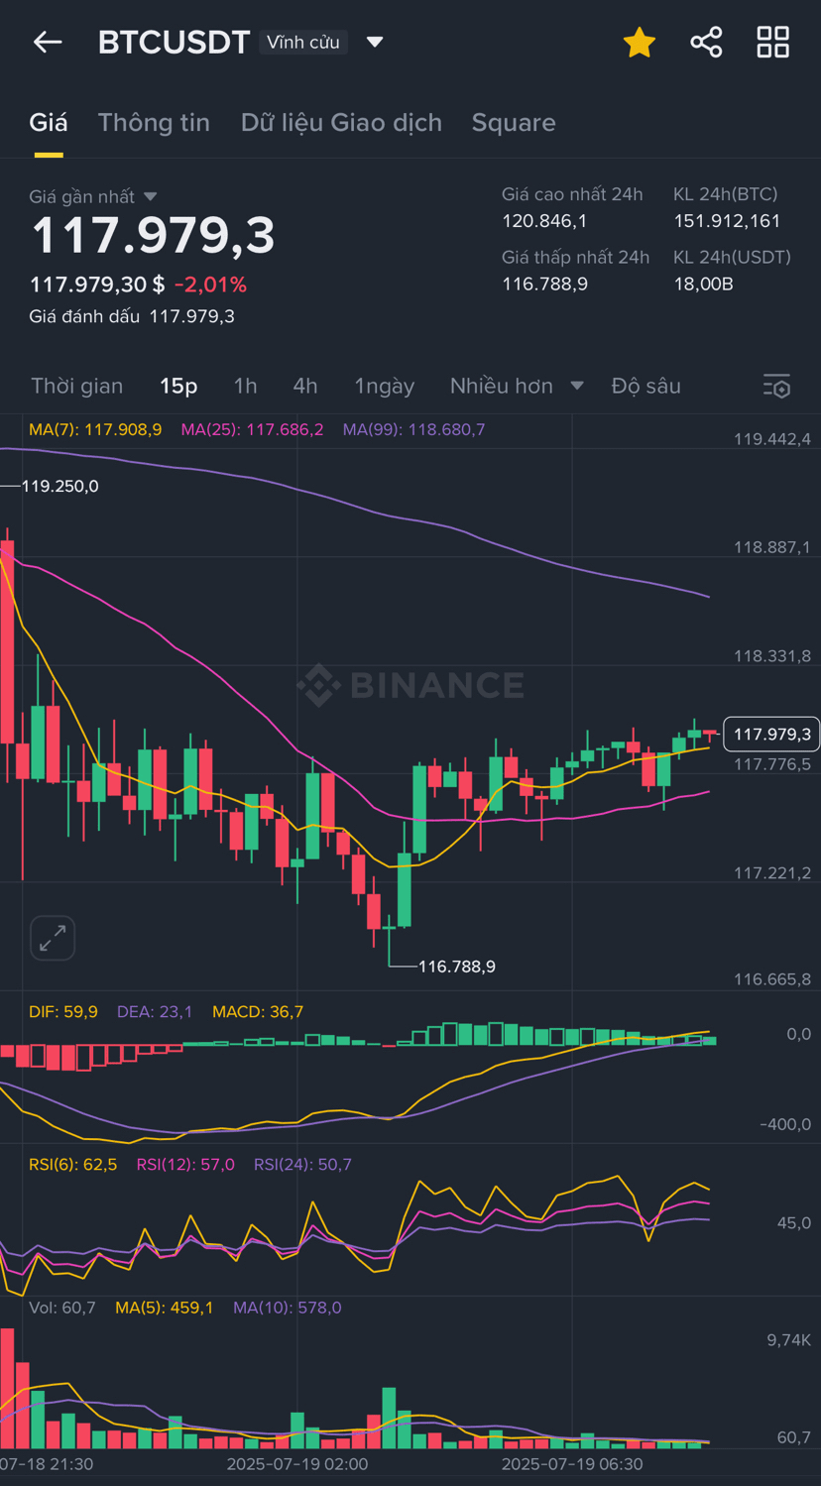
Task: Tap the 24h low value 116.788,9
Action: click(x=544, y=284)
